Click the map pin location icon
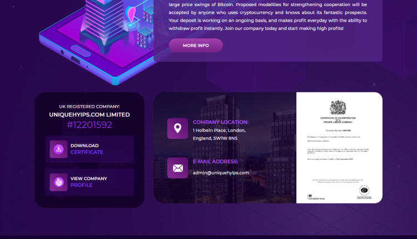Screen dimensions: 417x239 177,128
